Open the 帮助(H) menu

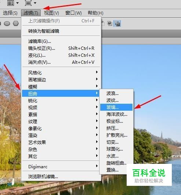point(95,13)
